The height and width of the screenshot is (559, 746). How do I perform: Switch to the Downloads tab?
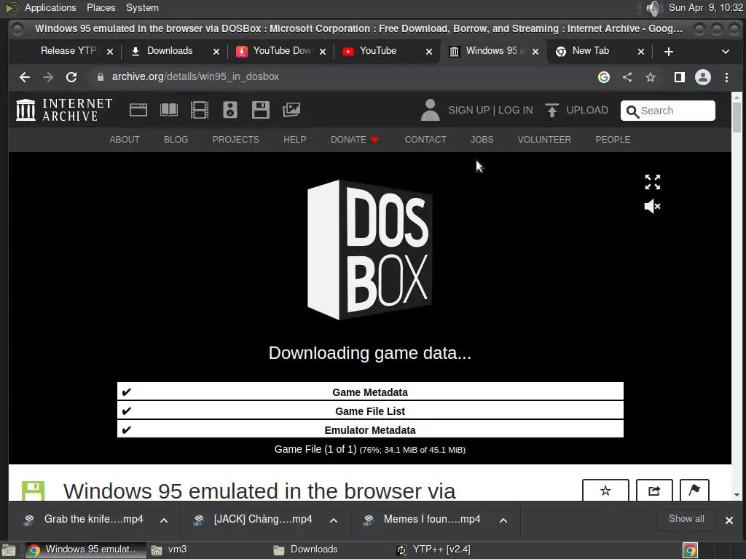[x=169, y=51]
